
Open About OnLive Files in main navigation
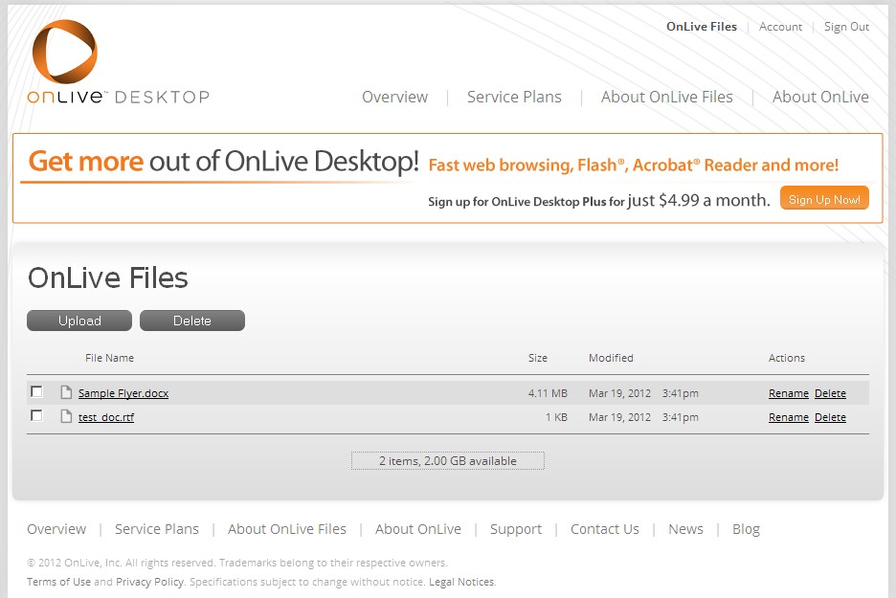point(667,97)
